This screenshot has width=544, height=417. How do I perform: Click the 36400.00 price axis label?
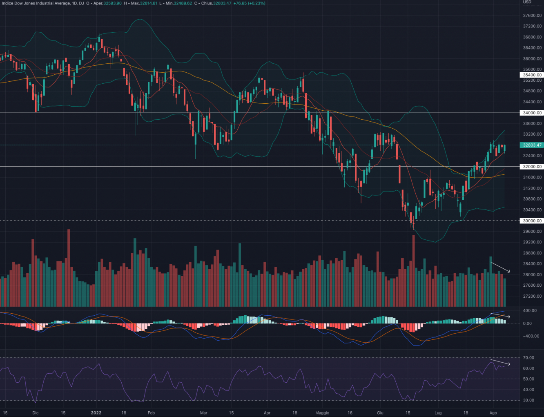(532, 48)
